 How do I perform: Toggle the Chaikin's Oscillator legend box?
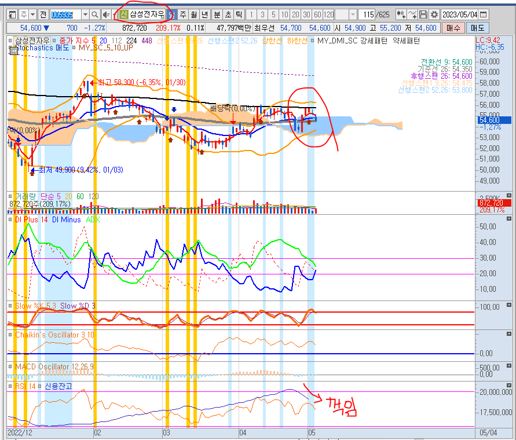(10, 335)
